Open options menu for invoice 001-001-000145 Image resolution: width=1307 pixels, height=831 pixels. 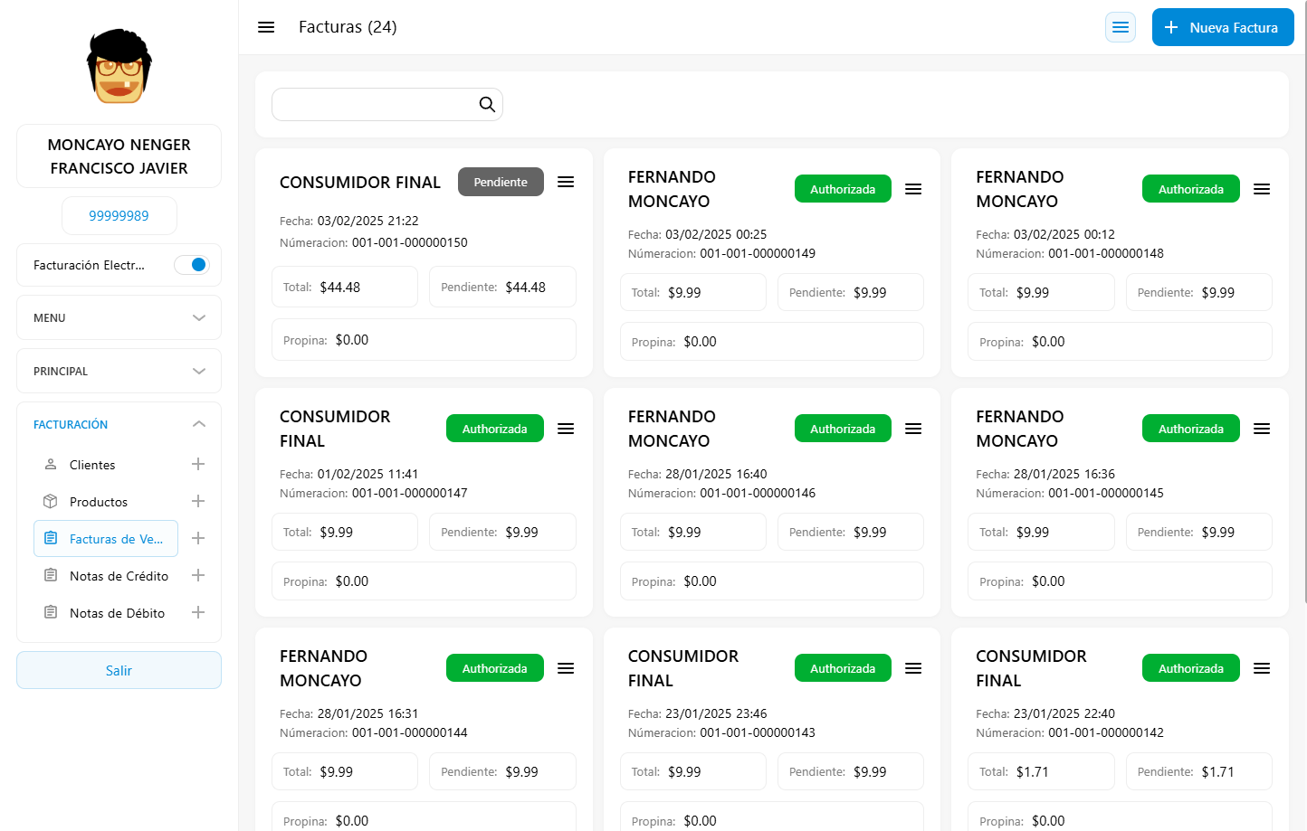(1262, 429)
